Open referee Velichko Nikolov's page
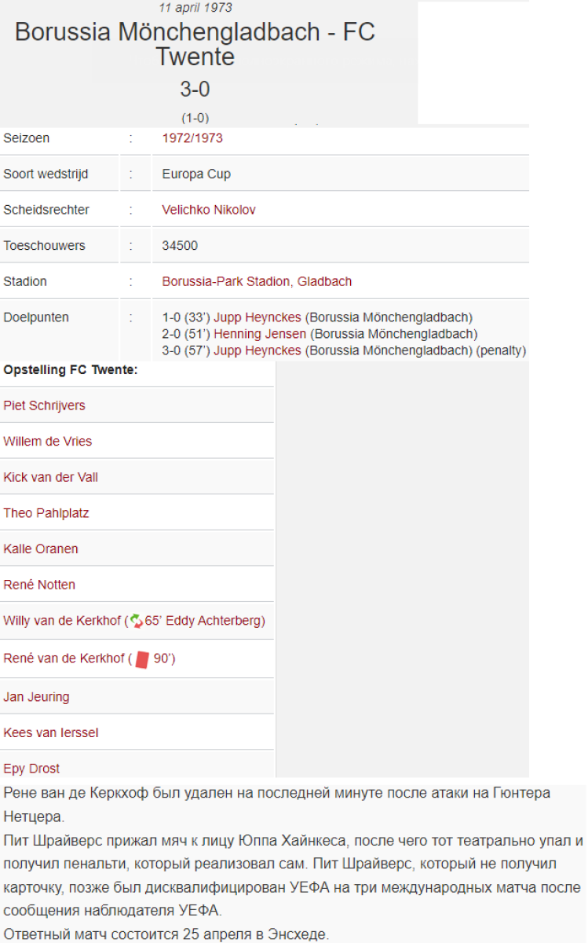The image size is (588, 943). click(x=208, y=210)
